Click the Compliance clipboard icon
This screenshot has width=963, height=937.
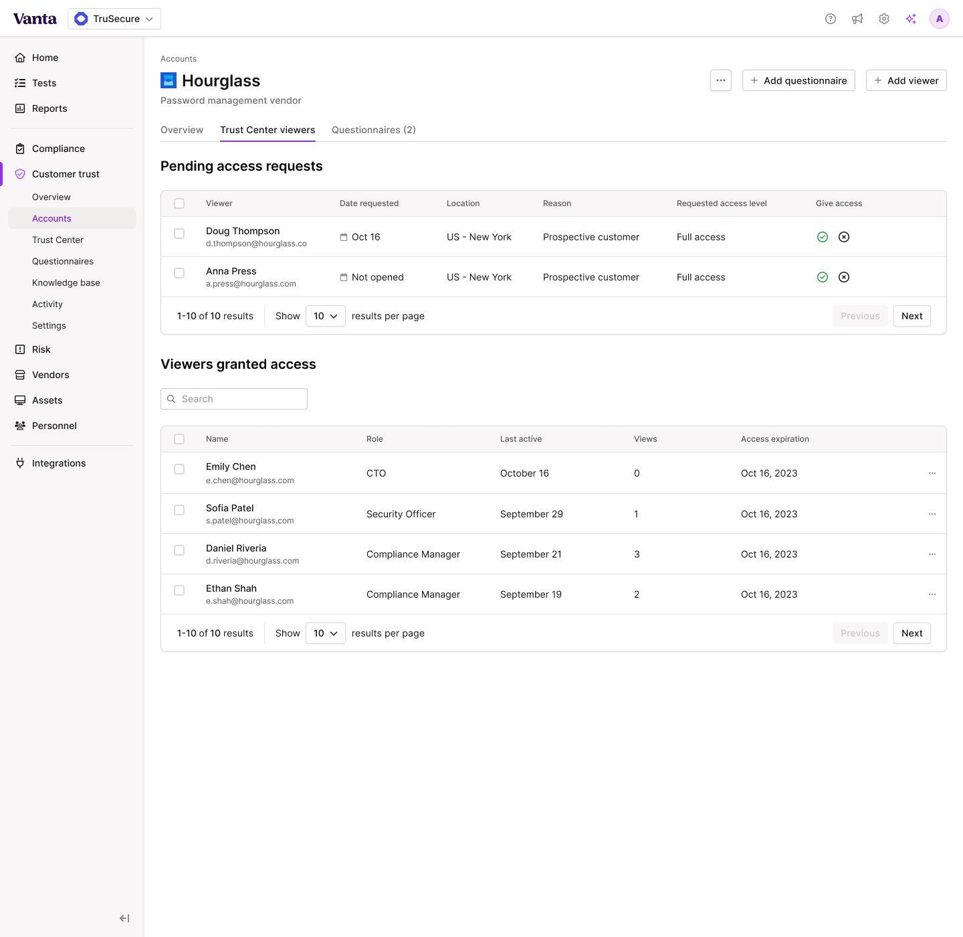pyautogui.click(x=20, y=149)
